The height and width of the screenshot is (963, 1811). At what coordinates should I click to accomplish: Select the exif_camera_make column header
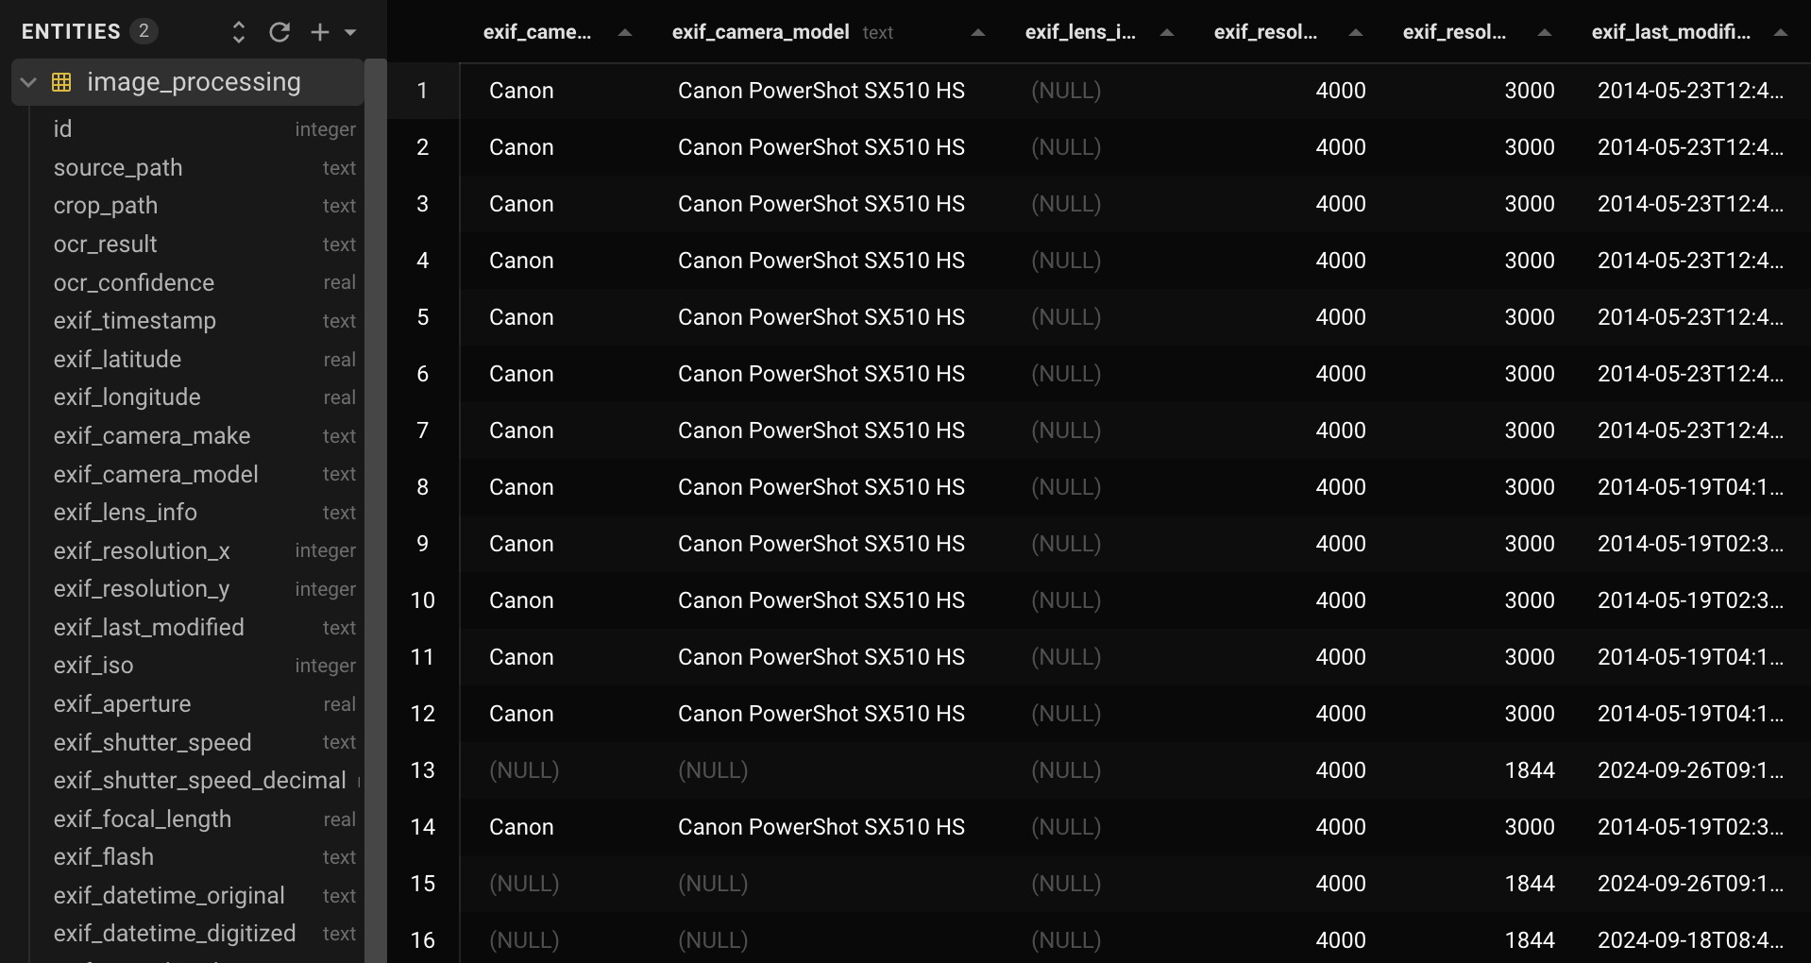[538, 32]
